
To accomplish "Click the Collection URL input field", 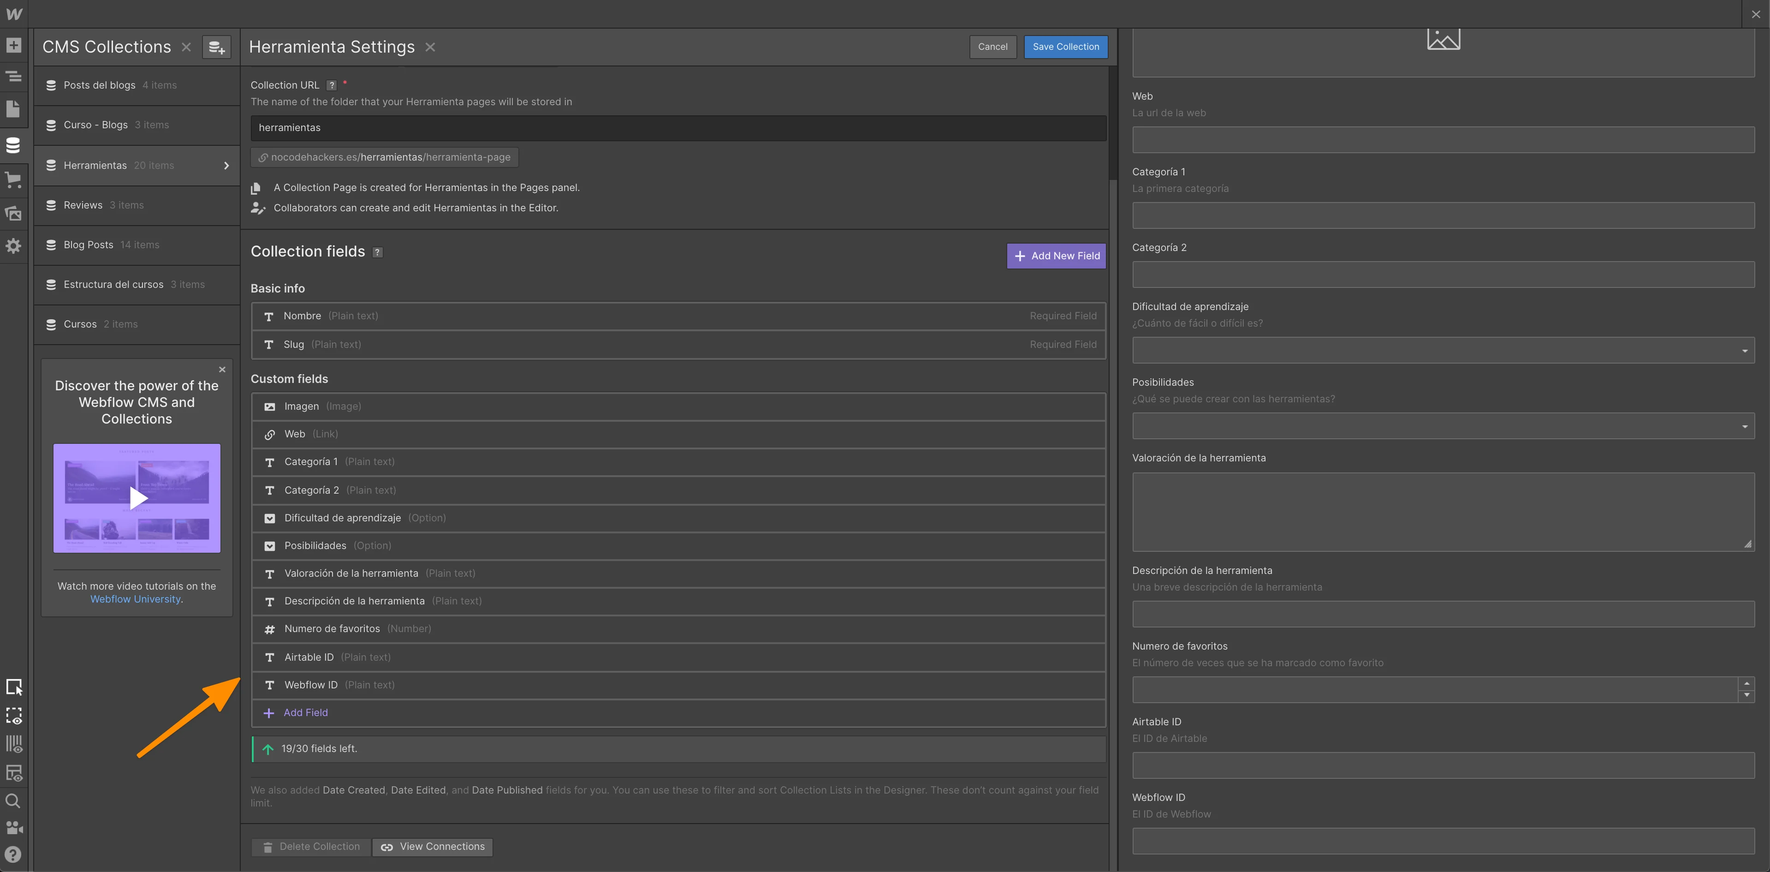I will 678,128.
